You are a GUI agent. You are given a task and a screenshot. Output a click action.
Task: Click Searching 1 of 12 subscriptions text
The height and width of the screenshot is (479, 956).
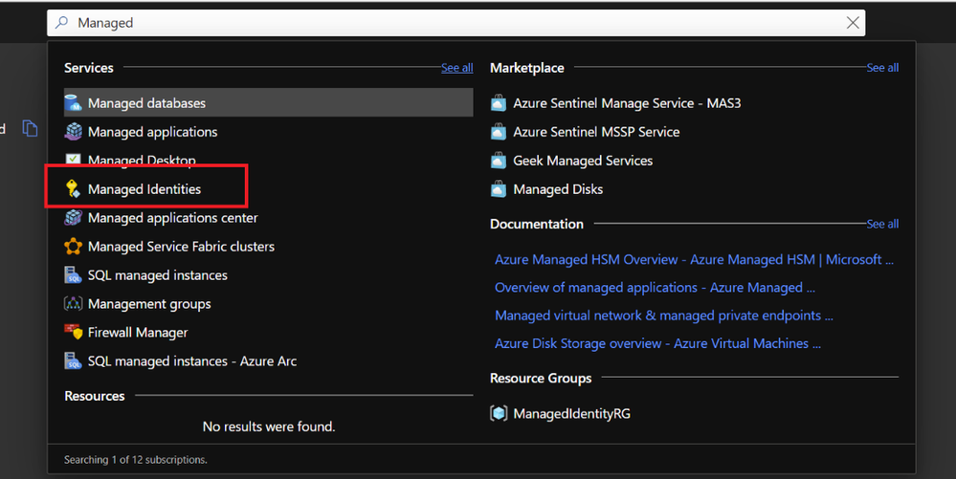(135, 460)
